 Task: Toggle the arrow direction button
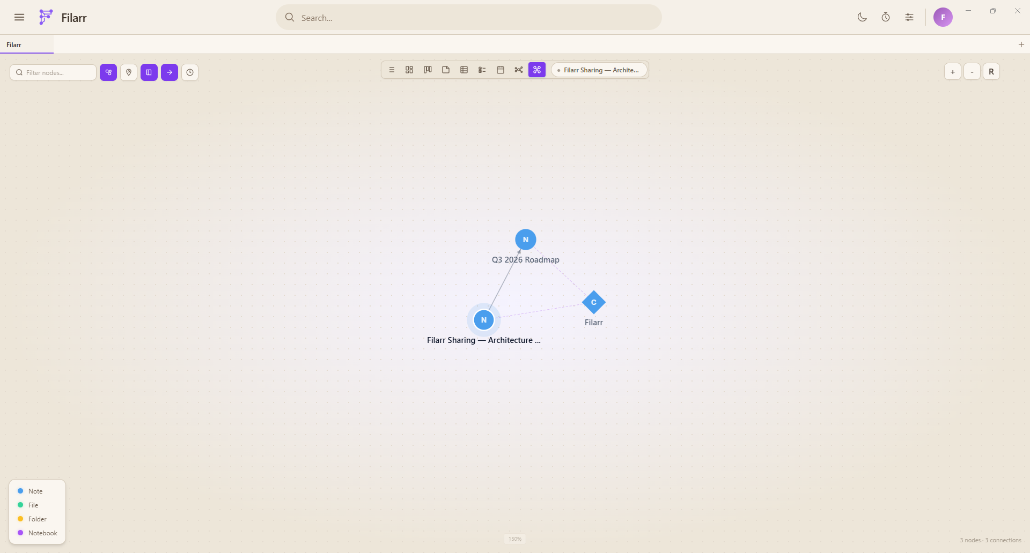click(170, 72)
